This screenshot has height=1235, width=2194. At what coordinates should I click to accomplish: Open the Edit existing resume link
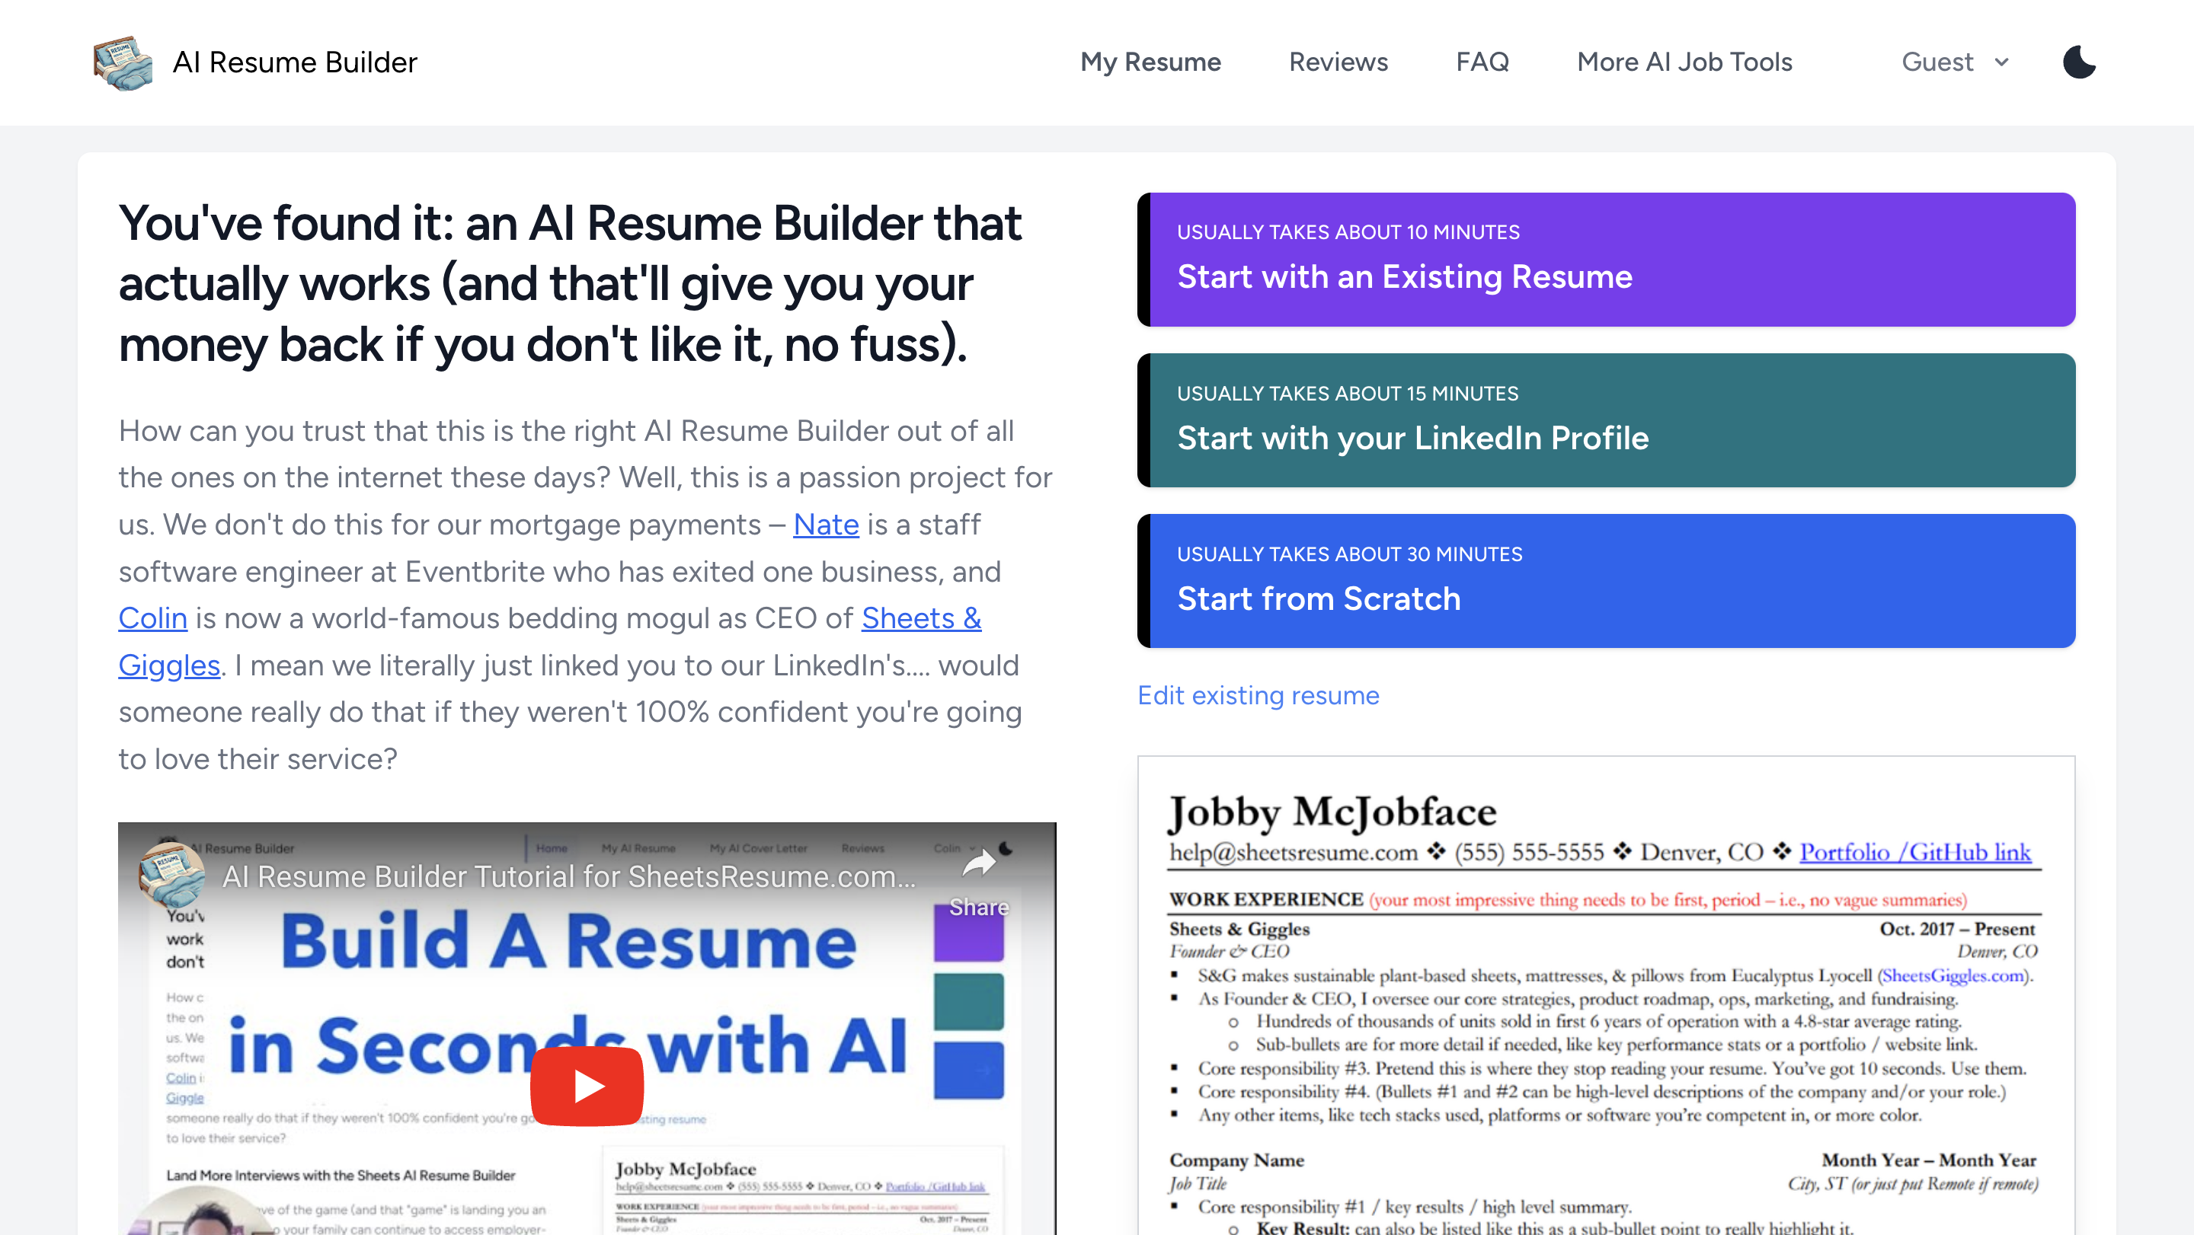(1258, 695)
